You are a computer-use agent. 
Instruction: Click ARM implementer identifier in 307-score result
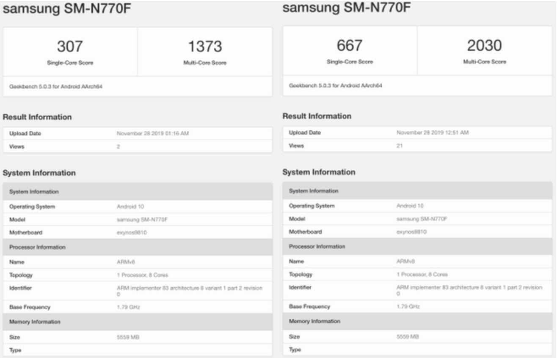click(x=189, y=288)
